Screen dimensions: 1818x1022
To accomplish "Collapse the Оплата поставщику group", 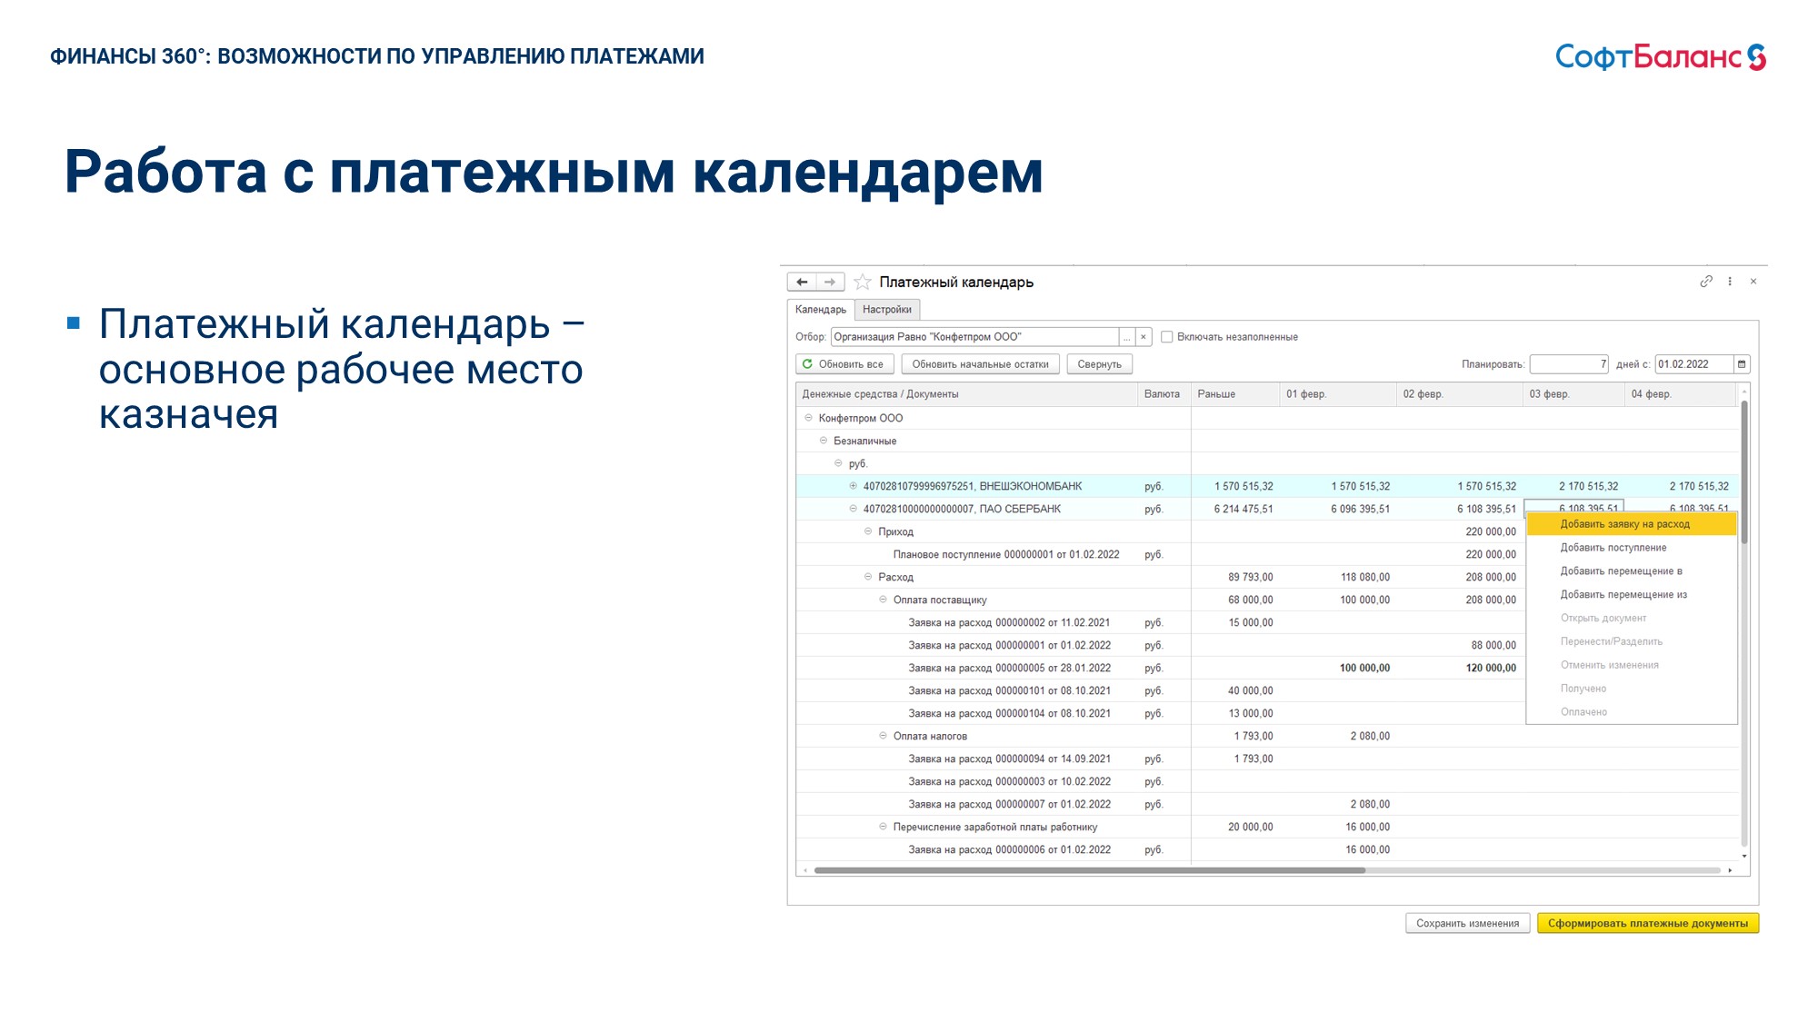I will coord(883,600).
